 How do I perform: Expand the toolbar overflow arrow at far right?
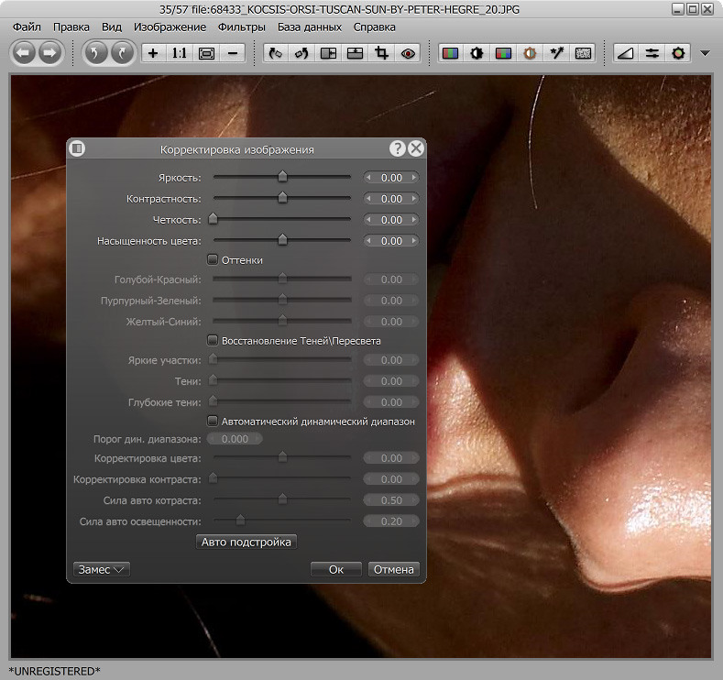click(705, 53)
